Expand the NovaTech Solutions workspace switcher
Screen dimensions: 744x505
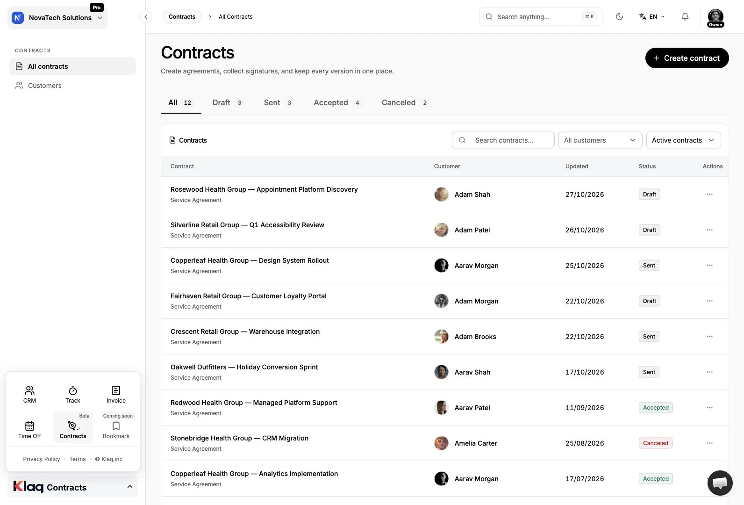click(x=57, y=18)
